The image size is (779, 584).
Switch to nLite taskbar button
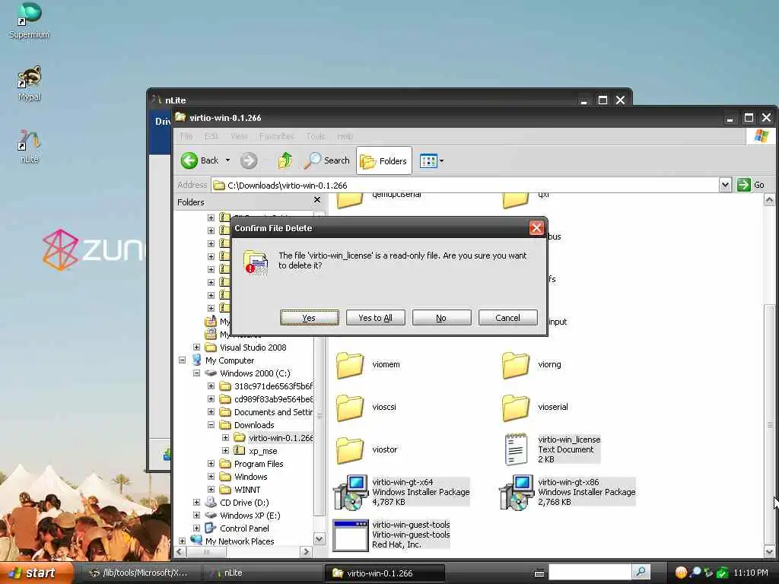click(x=263, y=573)
